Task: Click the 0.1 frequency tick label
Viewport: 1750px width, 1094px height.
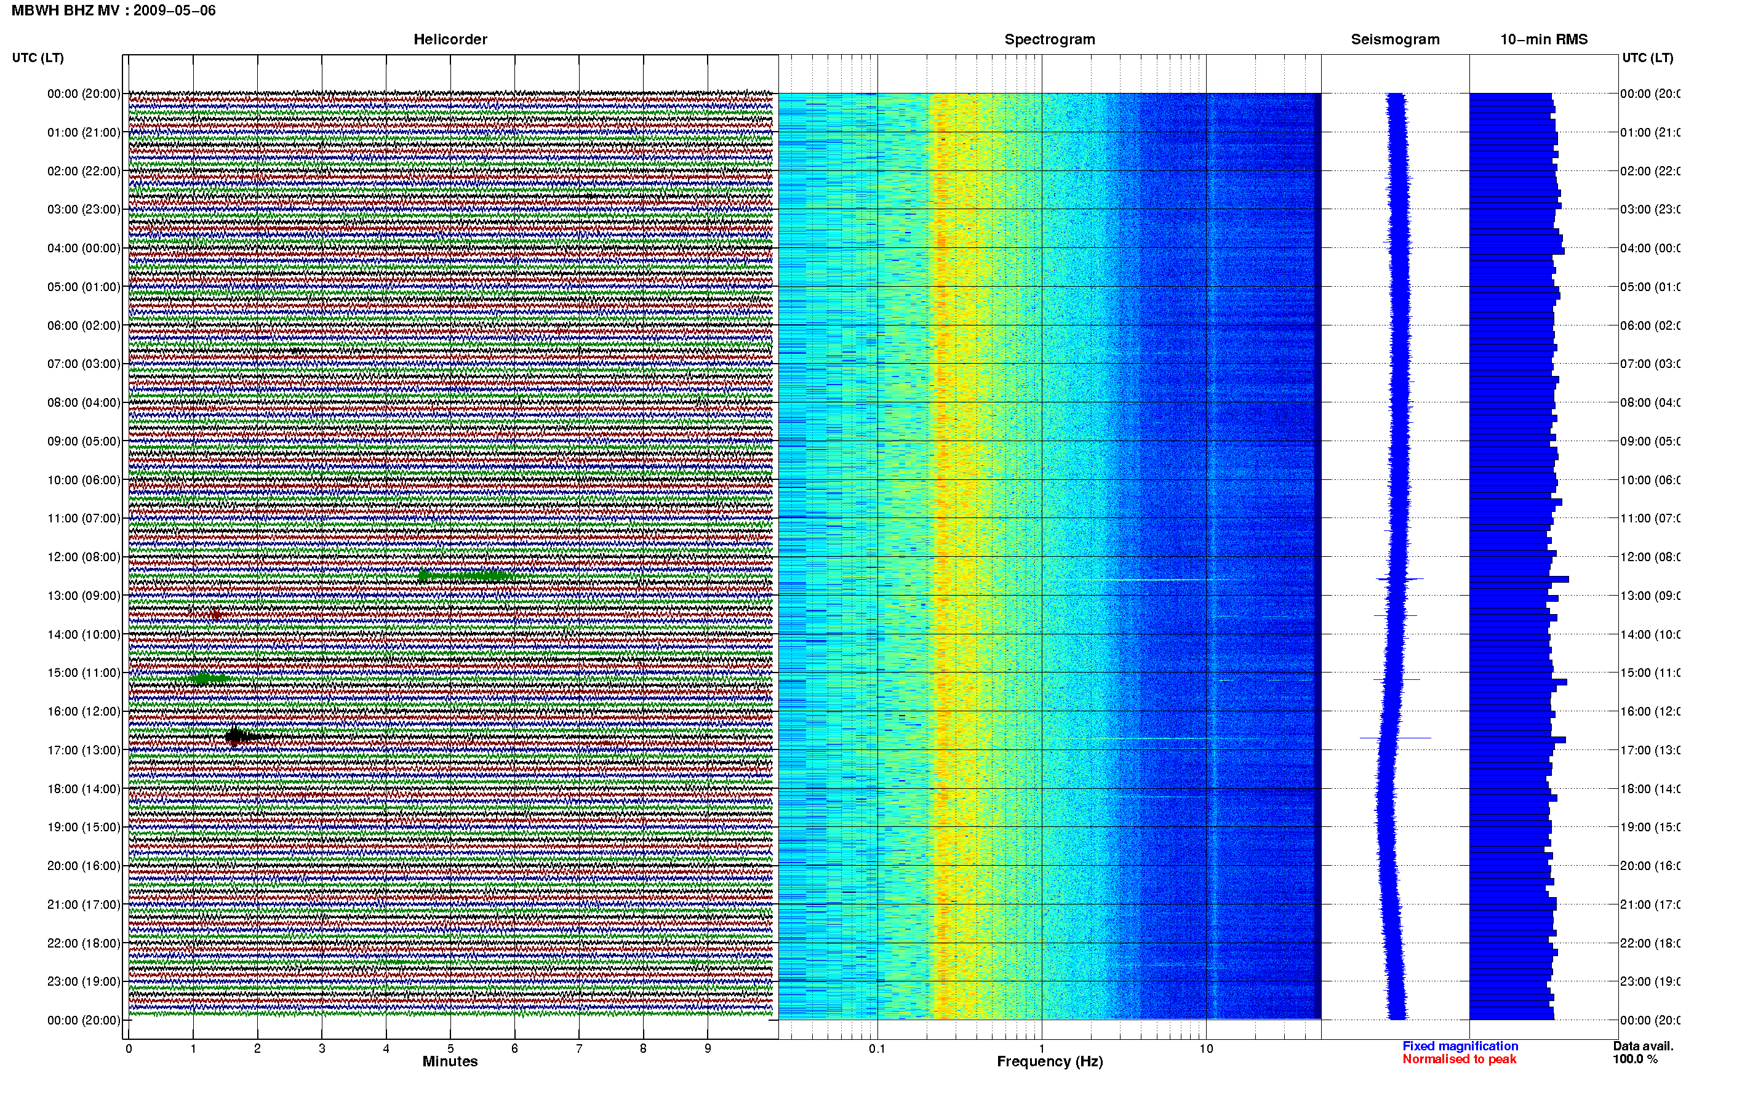Action: pyautogui.click(x=877, y=1048)
